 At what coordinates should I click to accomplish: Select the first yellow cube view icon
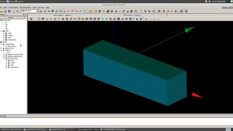(x=79, y=19)
